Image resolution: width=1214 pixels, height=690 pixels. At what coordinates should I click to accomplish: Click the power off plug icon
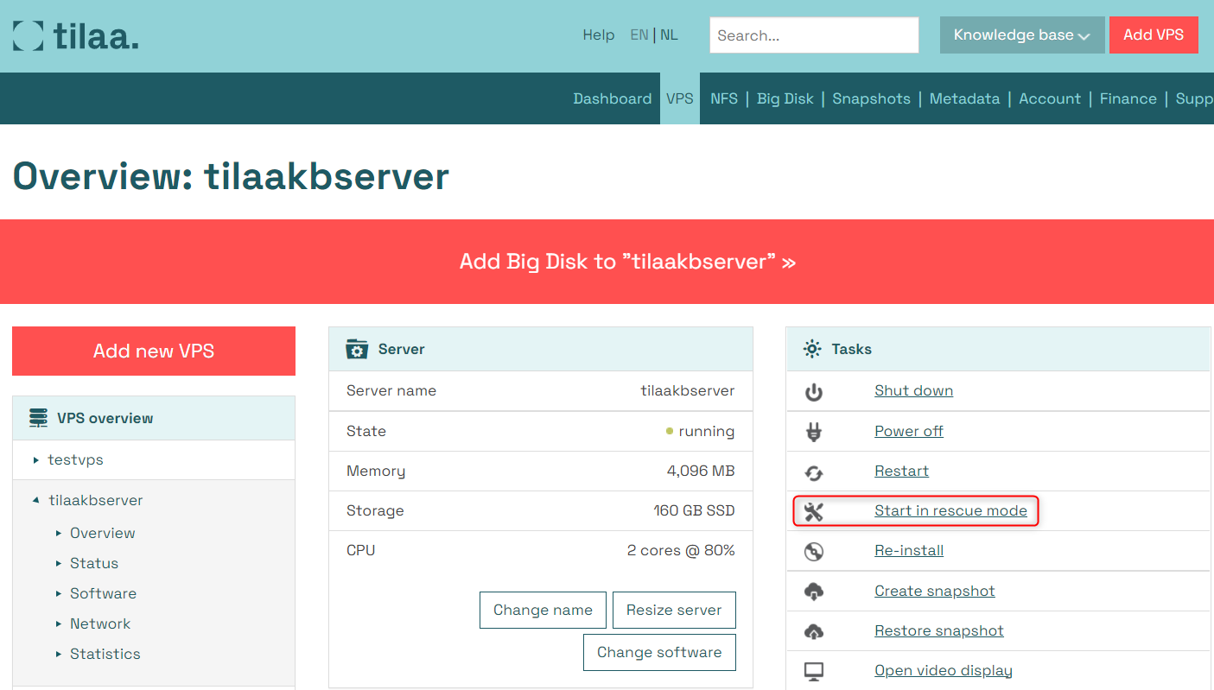coord(813,432)
